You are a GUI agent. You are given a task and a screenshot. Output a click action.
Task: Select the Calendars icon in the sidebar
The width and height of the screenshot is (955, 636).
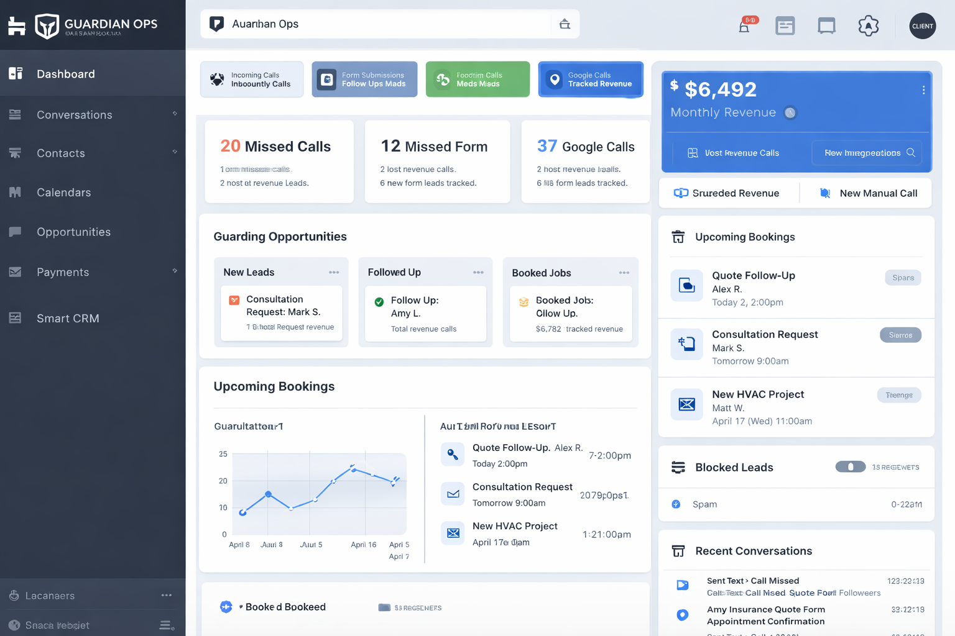14,192
